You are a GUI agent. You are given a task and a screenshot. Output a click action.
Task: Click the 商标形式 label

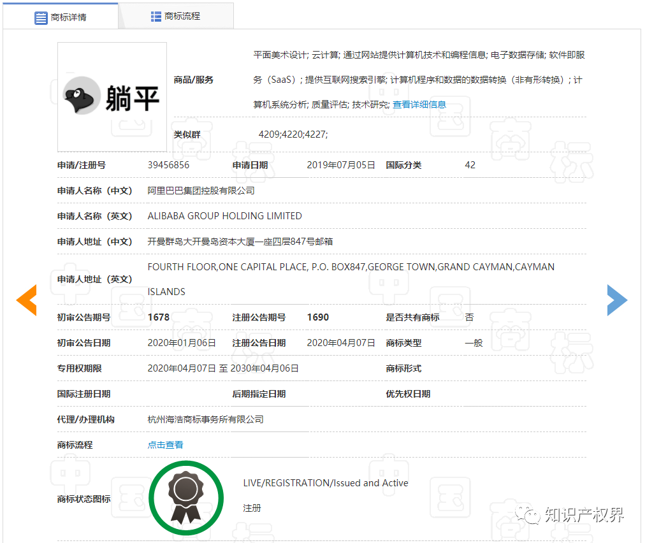click(x=403, y=368)
